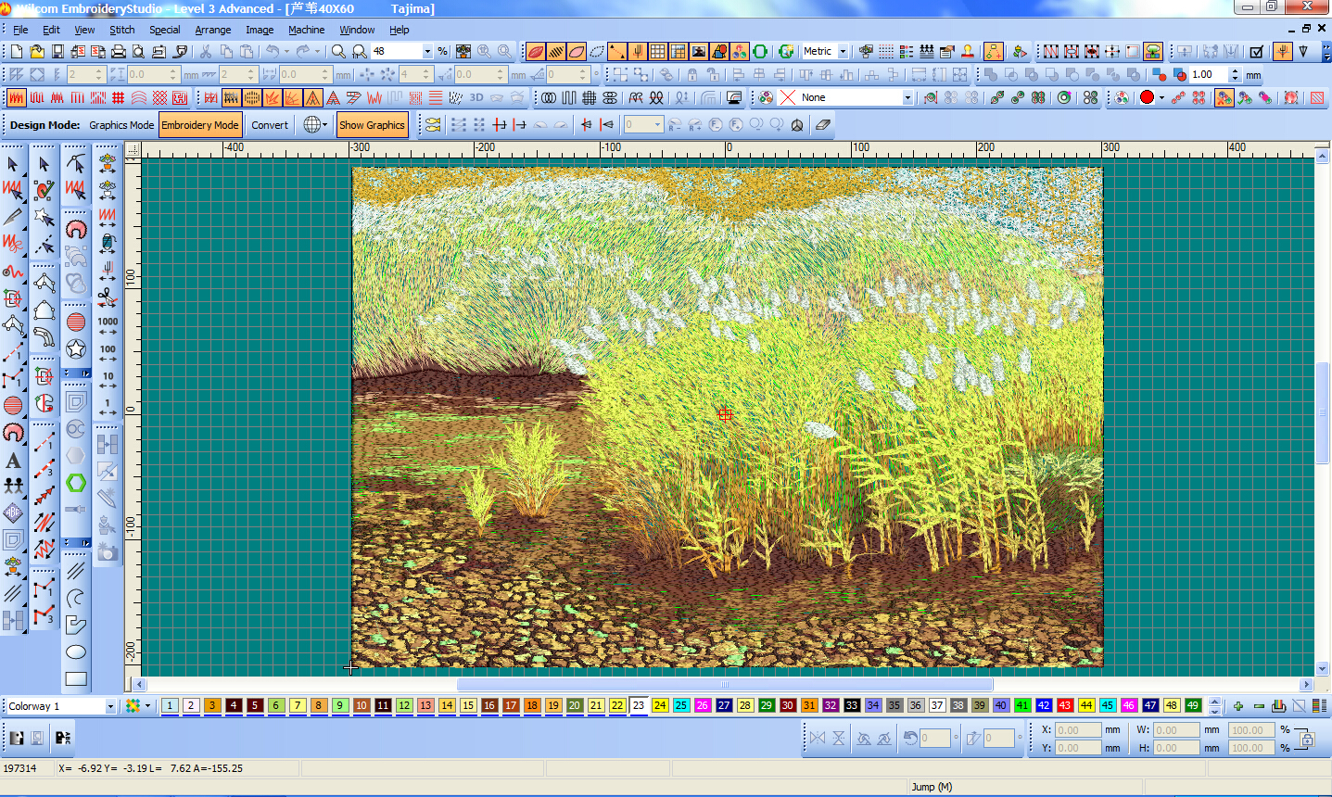Open the Colorway 1 dropdown
The width and height of the screenshot is (1332, 797).
coord(110,706)
